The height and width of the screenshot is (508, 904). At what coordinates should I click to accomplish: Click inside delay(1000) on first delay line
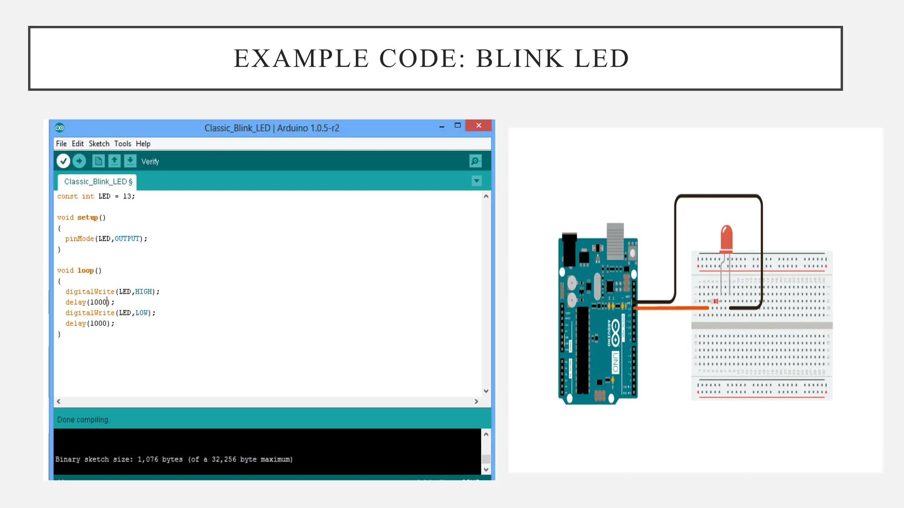tap(98, 303)
